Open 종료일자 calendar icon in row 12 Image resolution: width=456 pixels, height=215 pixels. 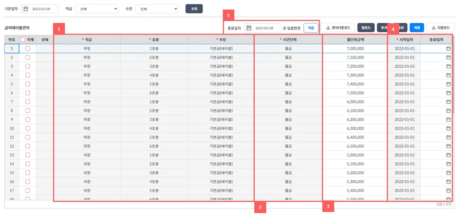point(448,146)
